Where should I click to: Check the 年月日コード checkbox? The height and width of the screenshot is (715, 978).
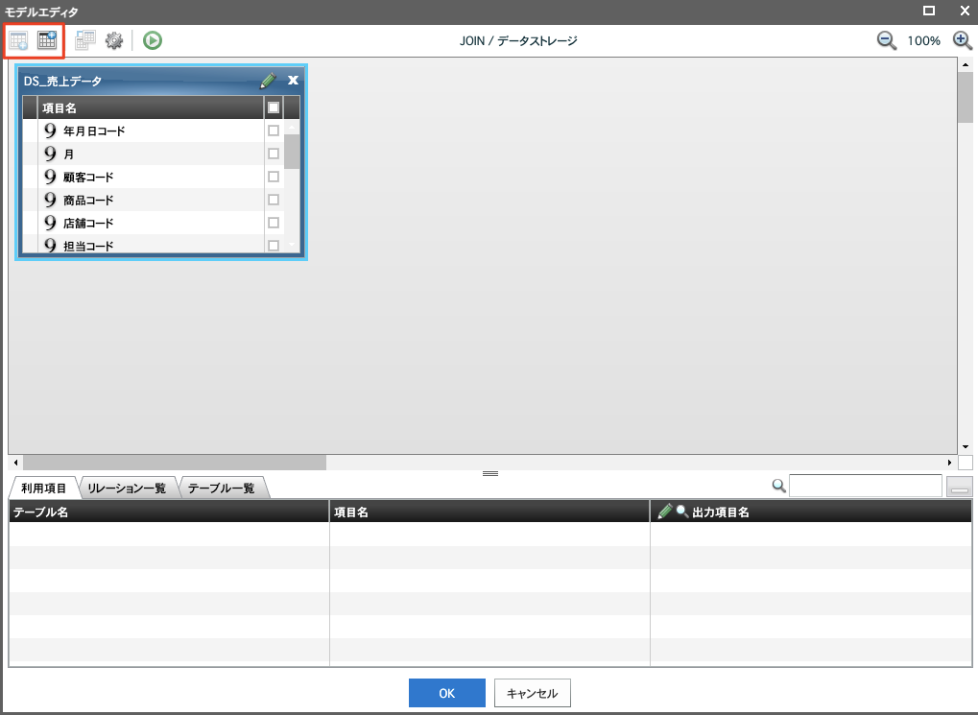pyautogui.click(x=274, y=131)
